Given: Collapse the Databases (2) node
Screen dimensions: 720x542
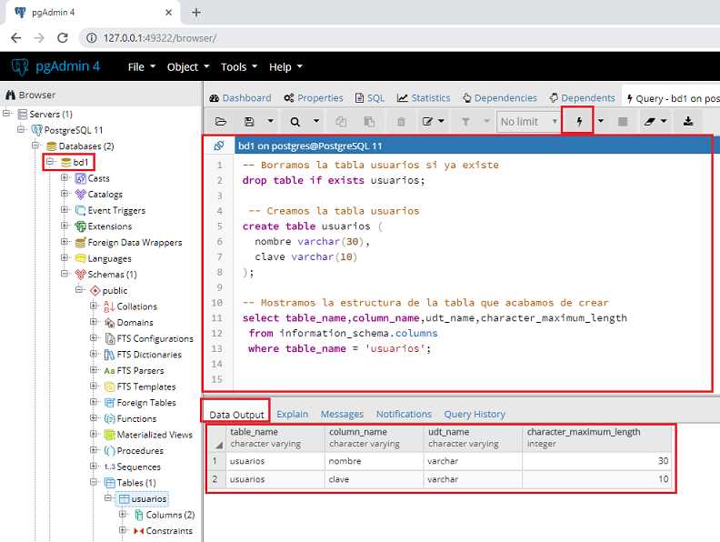Looking at the screenshot, I should point(35,146).
